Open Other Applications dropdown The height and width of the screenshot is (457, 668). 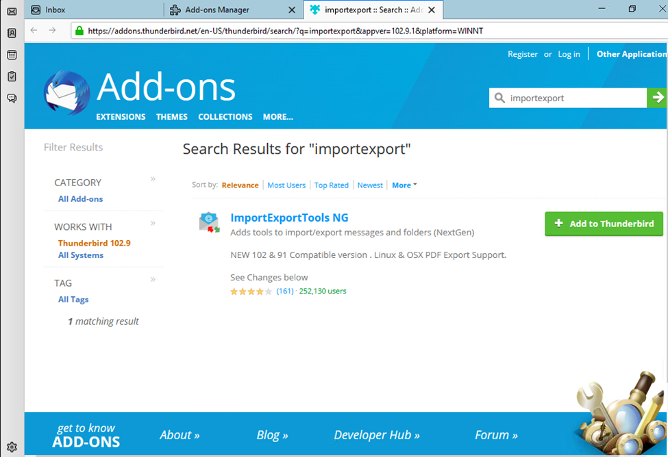[632, 54]
